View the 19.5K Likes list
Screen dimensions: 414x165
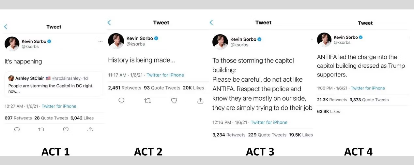301,135
